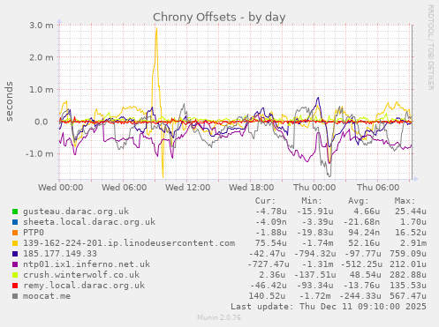Click the 3.0 m y-axis tick label
This screenshot has height=327, width=439.
(x=42, y=26)
